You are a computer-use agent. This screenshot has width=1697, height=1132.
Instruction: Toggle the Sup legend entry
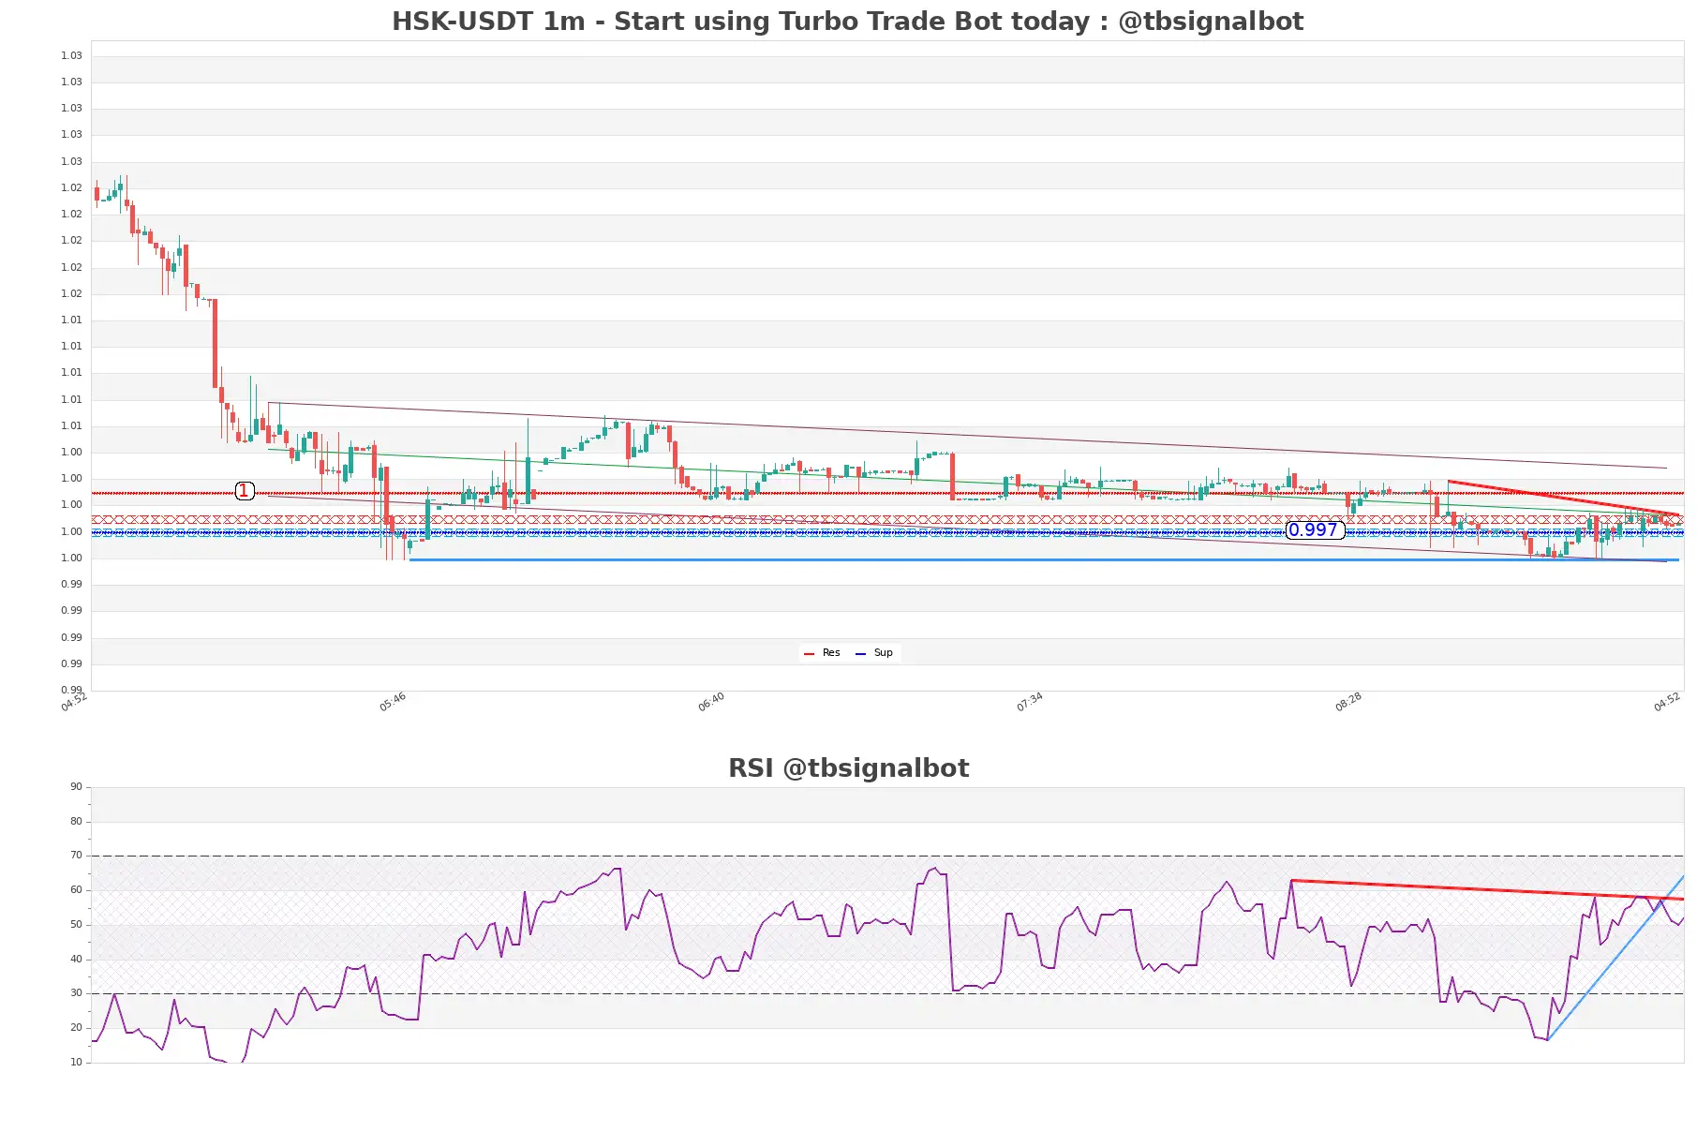point(873,653)
